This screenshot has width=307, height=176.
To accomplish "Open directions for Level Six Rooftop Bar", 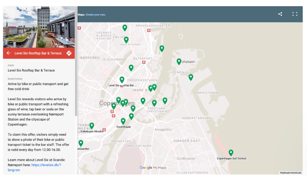I will [69, 53].
